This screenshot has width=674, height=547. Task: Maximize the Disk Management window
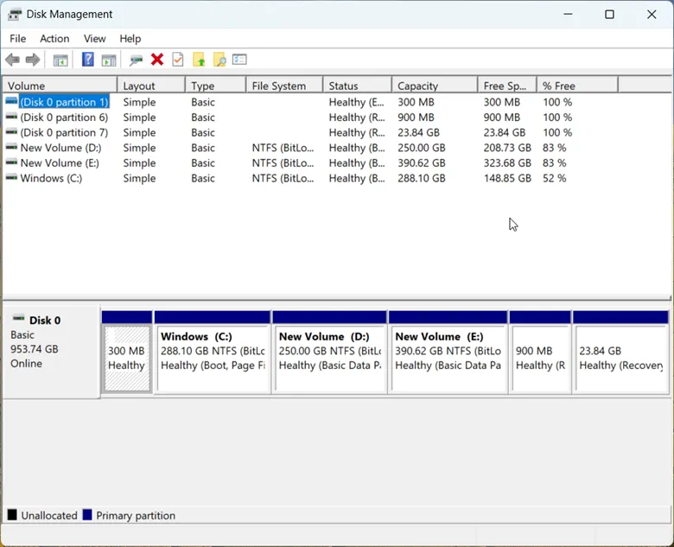pos(609,15)
